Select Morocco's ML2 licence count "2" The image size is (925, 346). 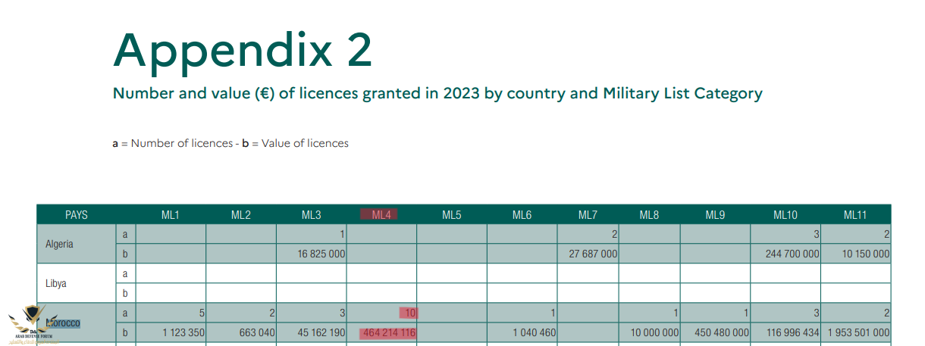pyautogui.click(x=272, y=313)
